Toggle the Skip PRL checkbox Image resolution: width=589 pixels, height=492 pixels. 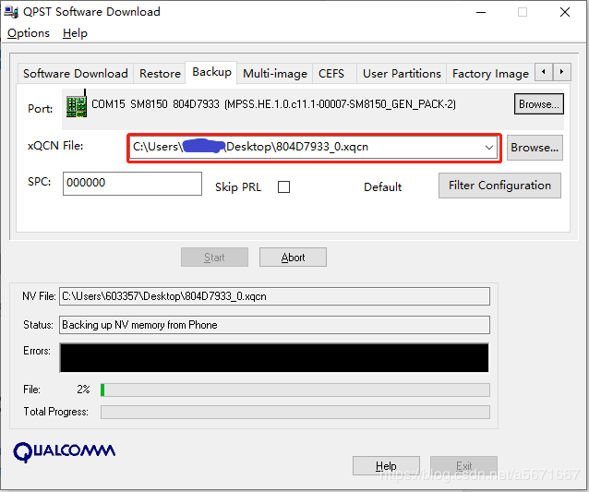pyautogui.click(x=283, y=186)
